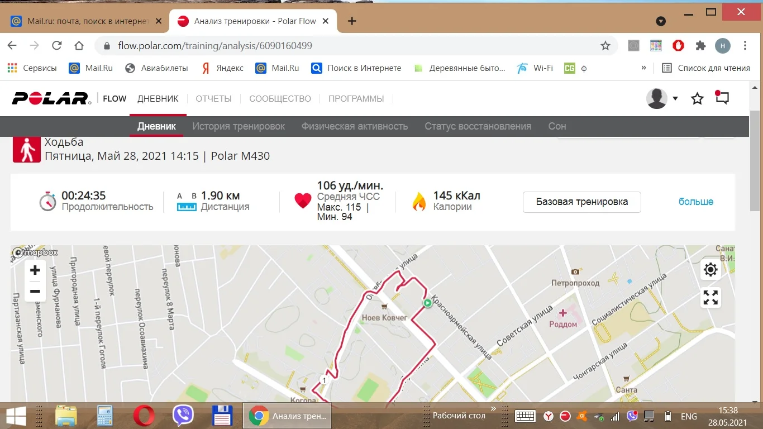Open the Chrome profile button H
This screenshot has height=429, width=763.
coord(723,46)
